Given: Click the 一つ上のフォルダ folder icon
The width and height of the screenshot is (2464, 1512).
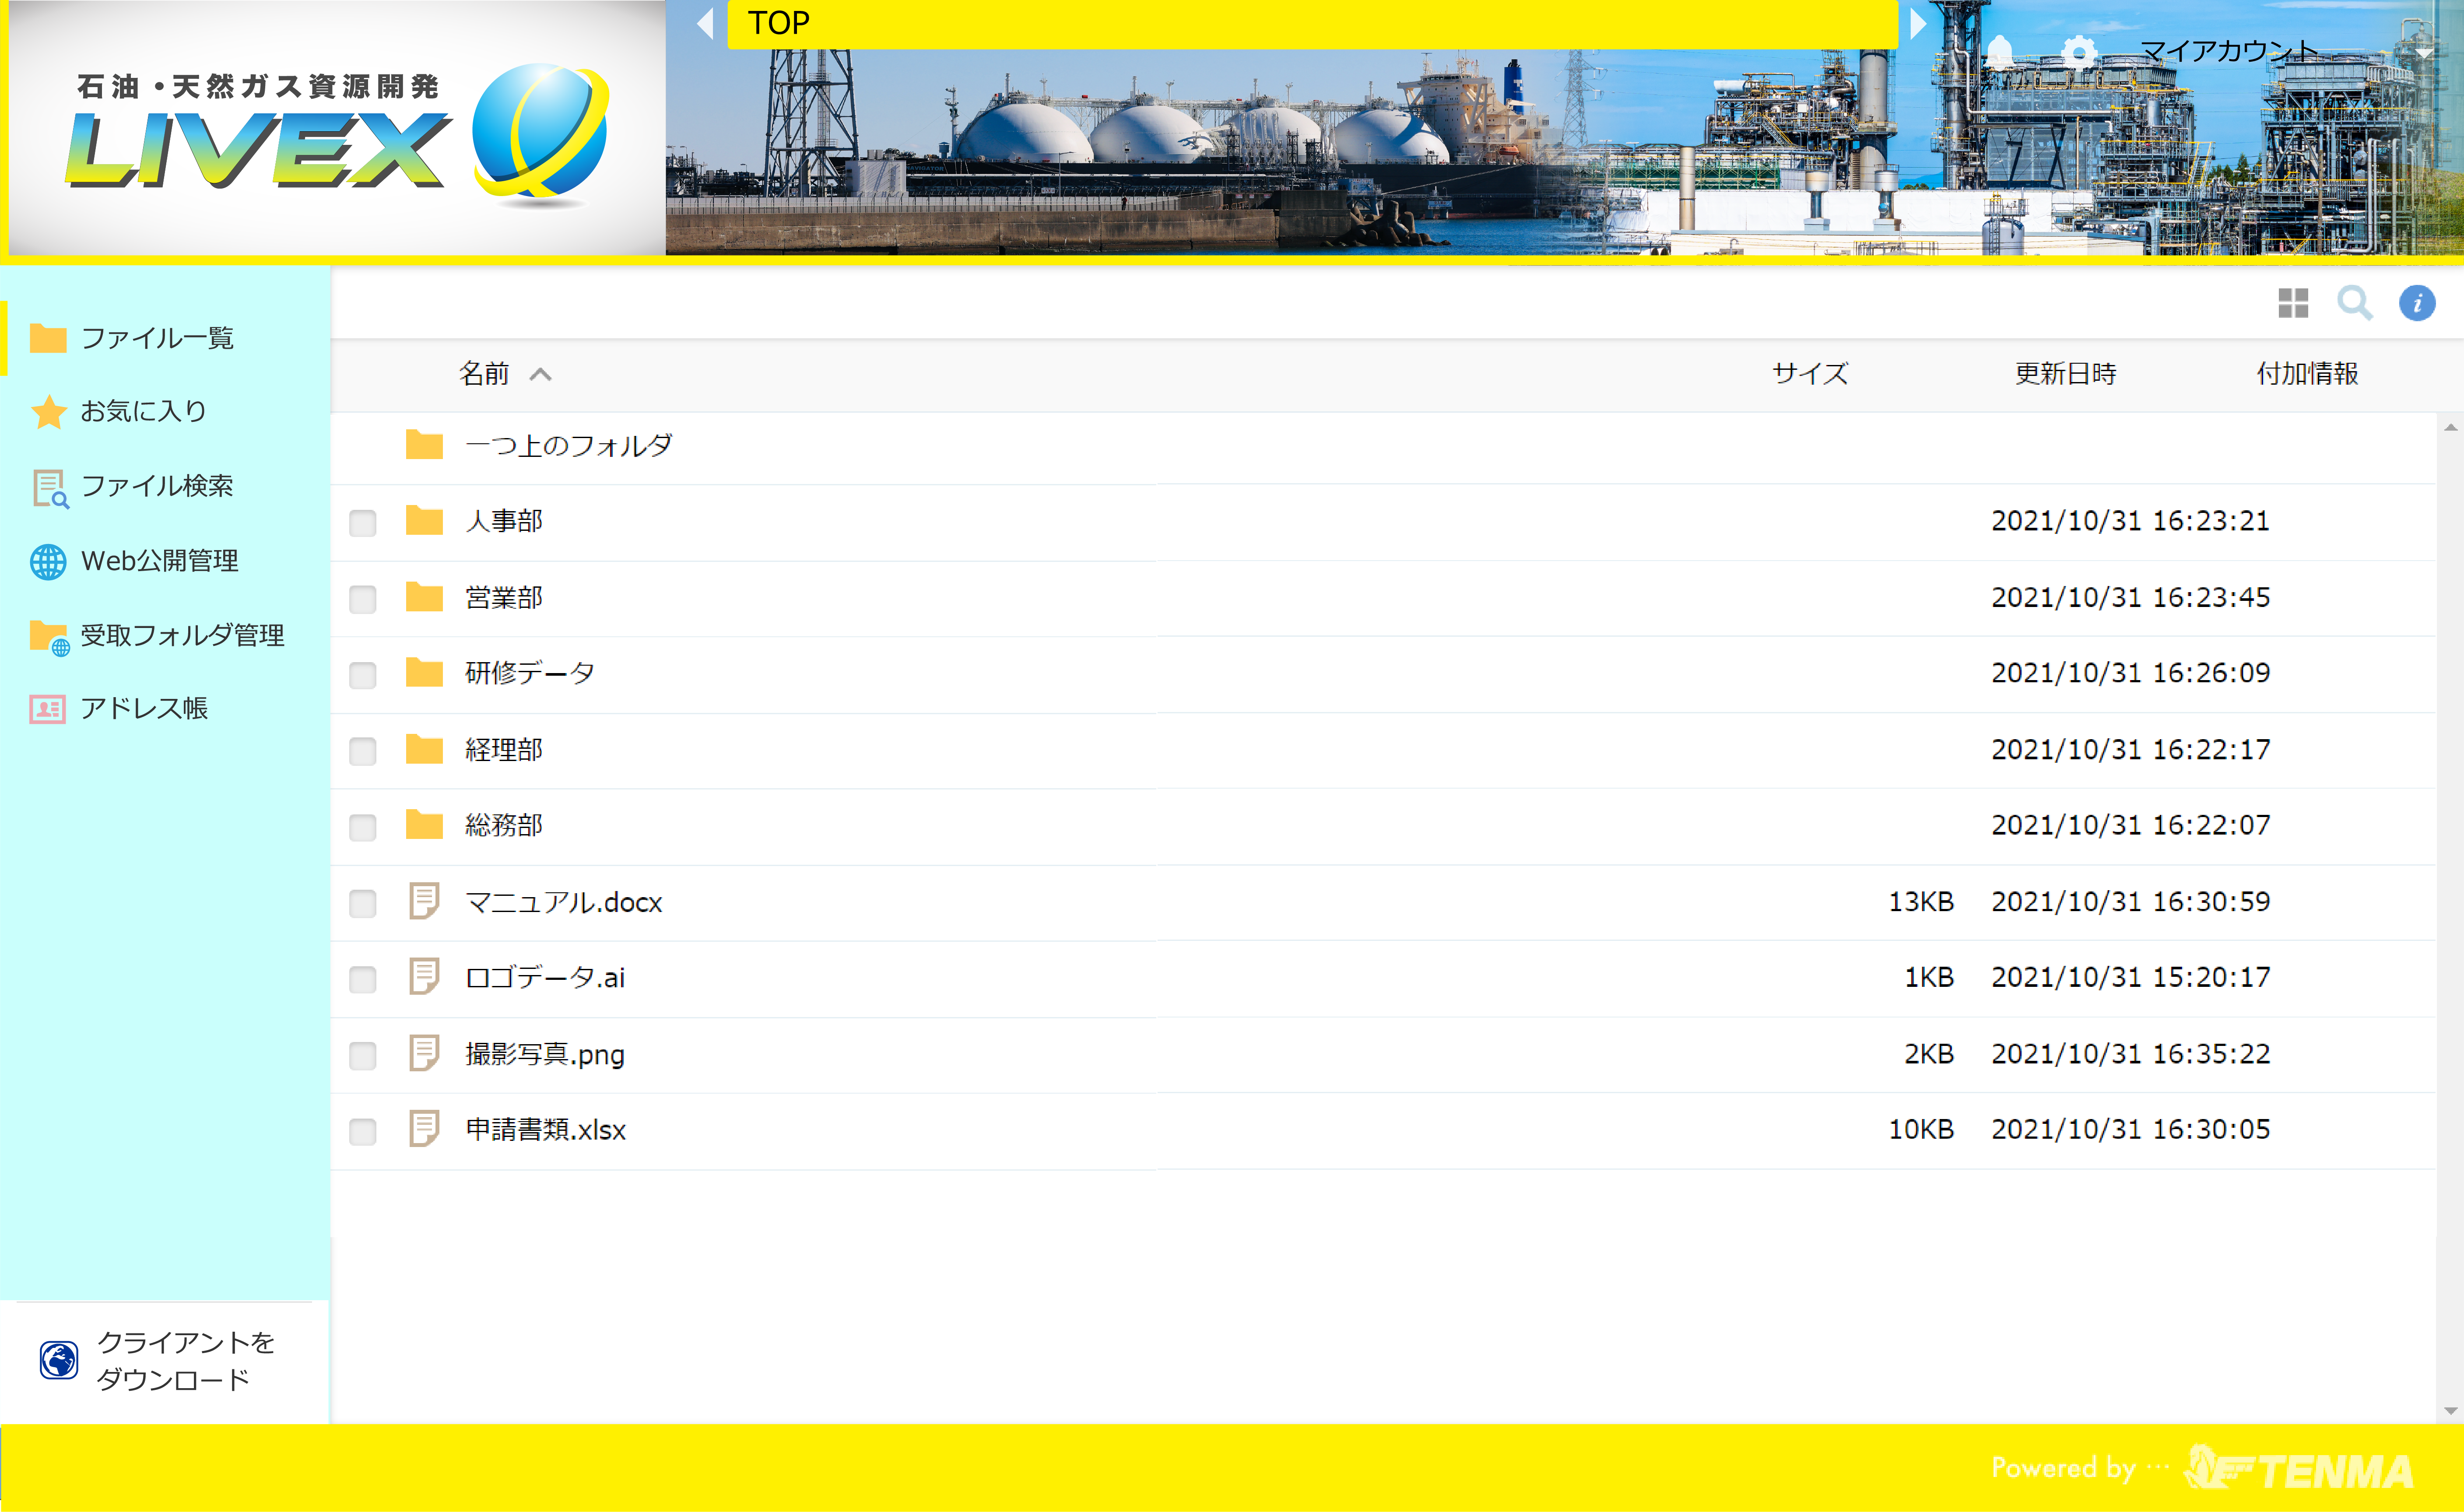Looking at the screenshot, I should click(x=424, y=445).
